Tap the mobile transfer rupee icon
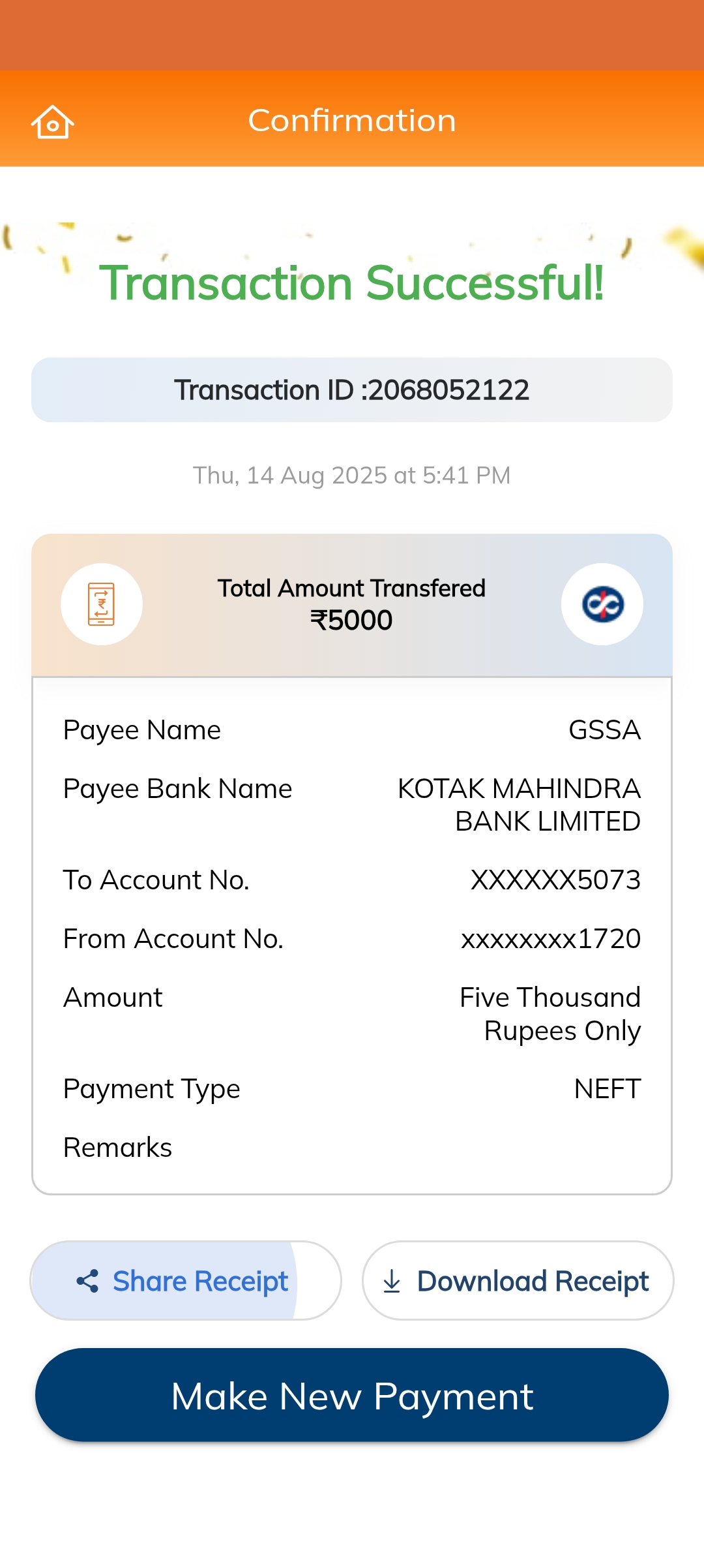Screen dimensions: 704x1566 click(x=102, y=604)
